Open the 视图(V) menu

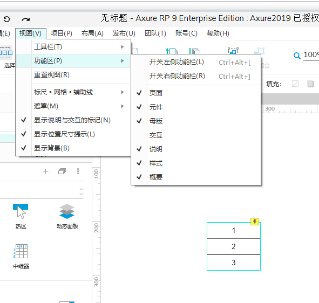point(31,33)
